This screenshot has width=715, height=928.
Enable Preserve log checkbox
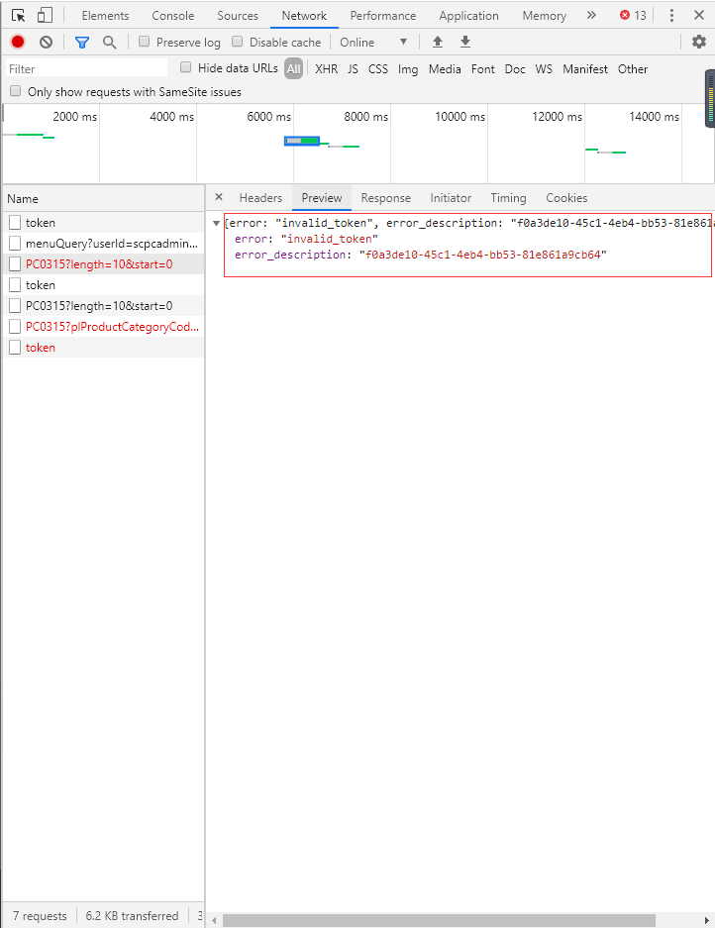tap(144, 42)
